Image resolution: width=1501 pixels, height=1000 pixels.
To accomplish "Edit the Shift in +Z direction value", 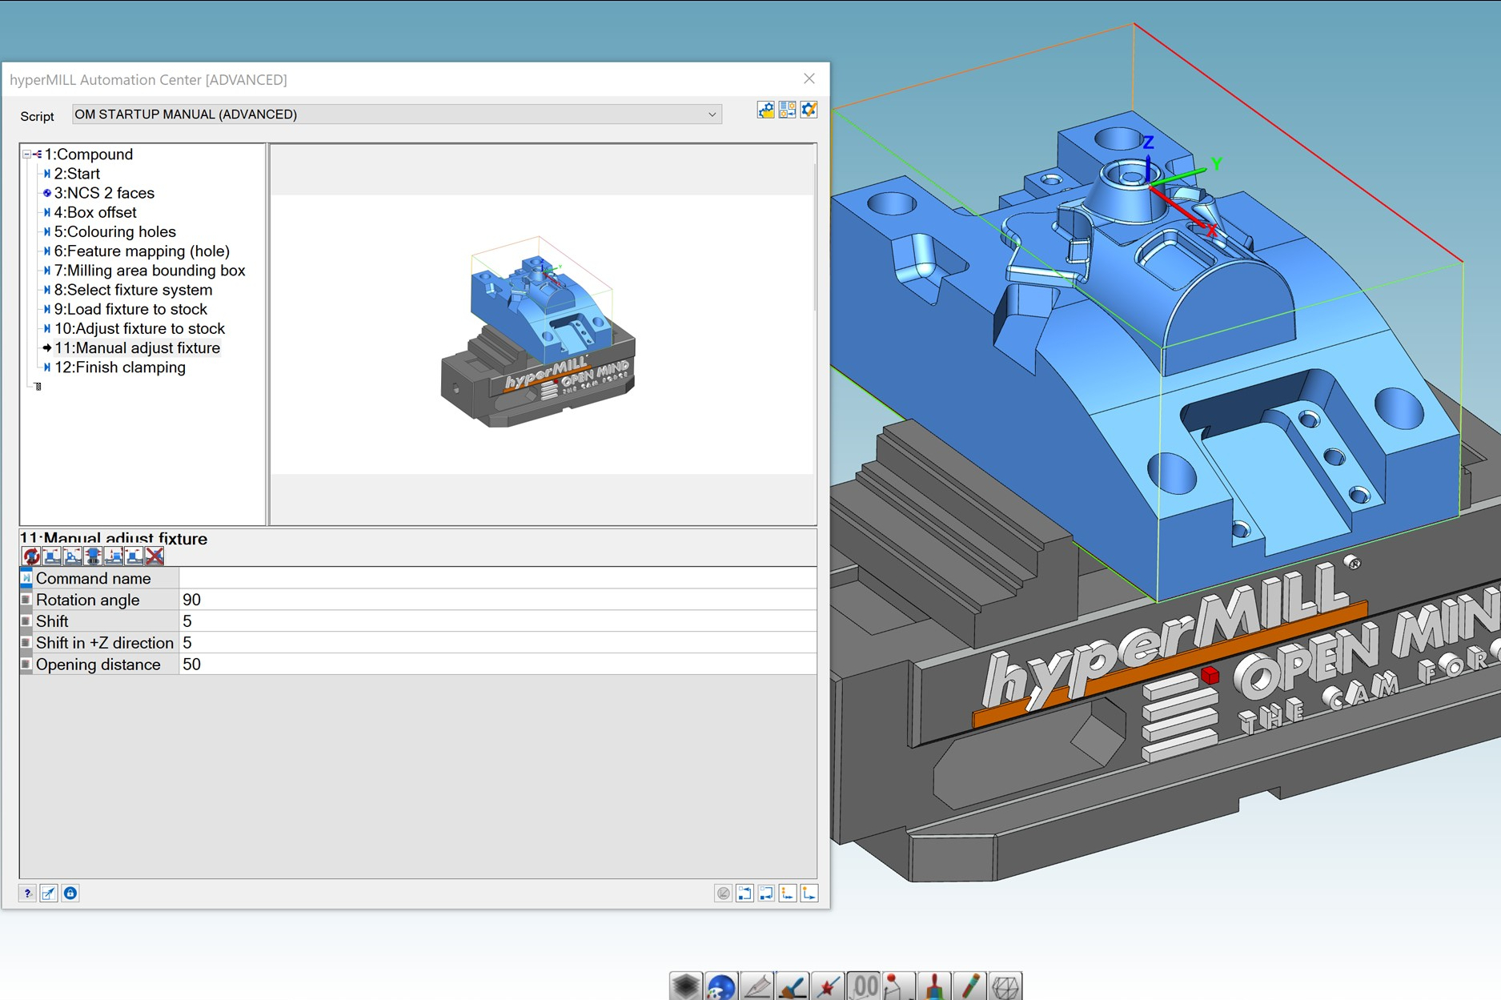I will coord(497,643).
